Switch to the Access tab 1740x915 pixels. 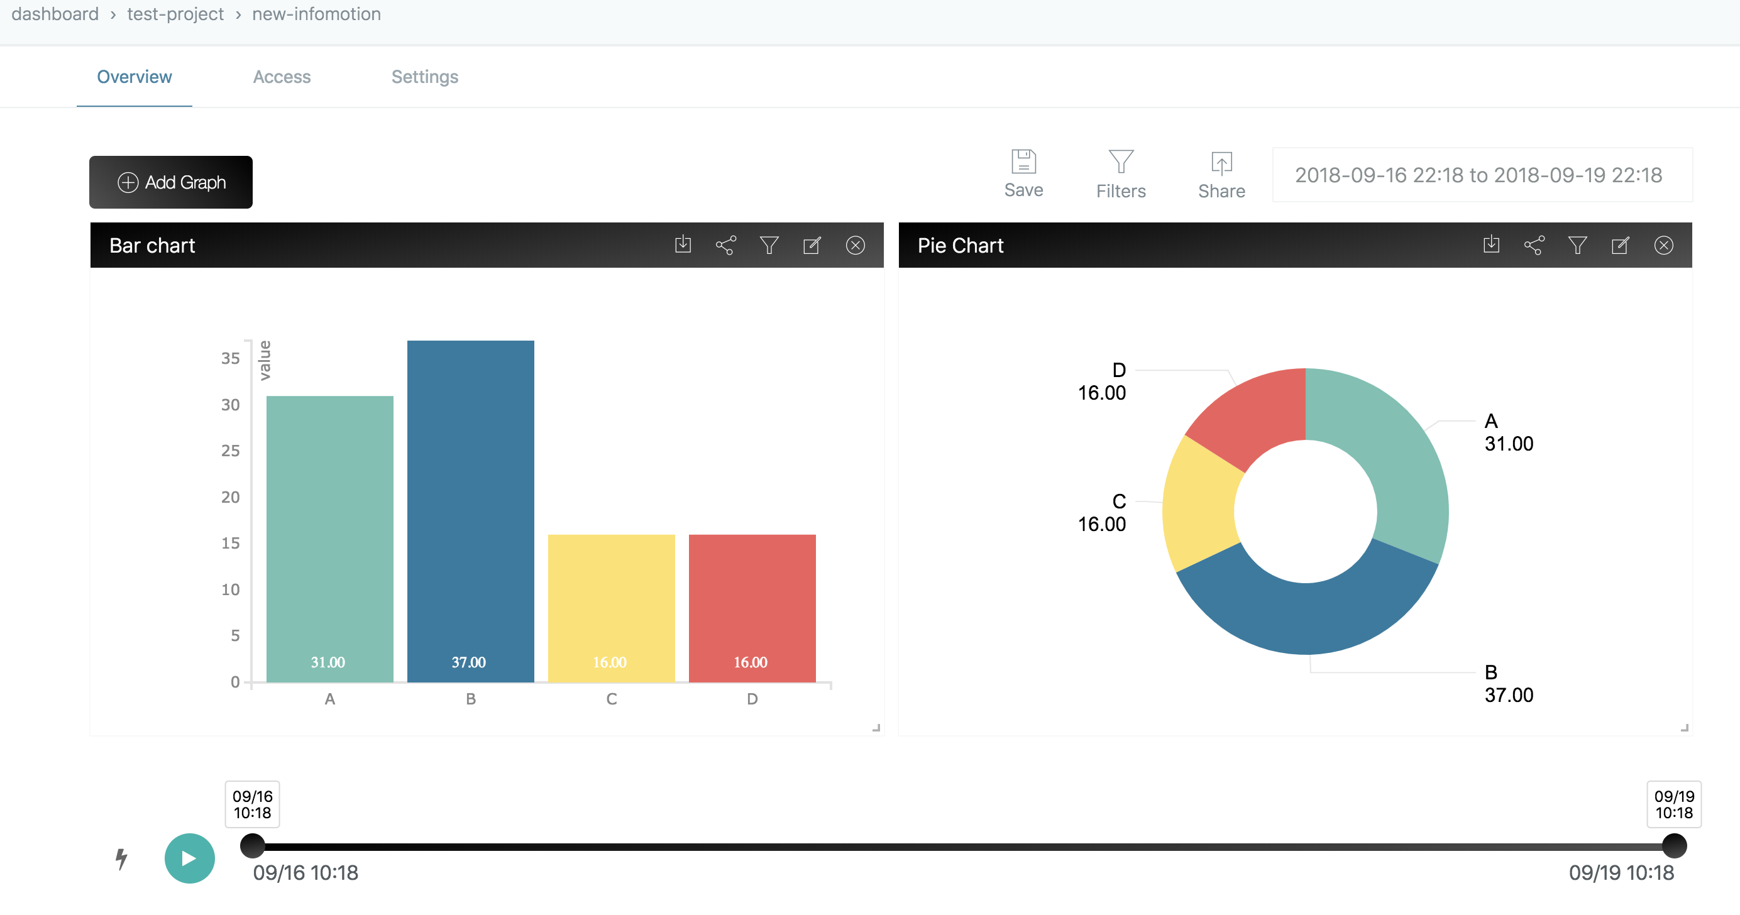(x=282, y=77)
